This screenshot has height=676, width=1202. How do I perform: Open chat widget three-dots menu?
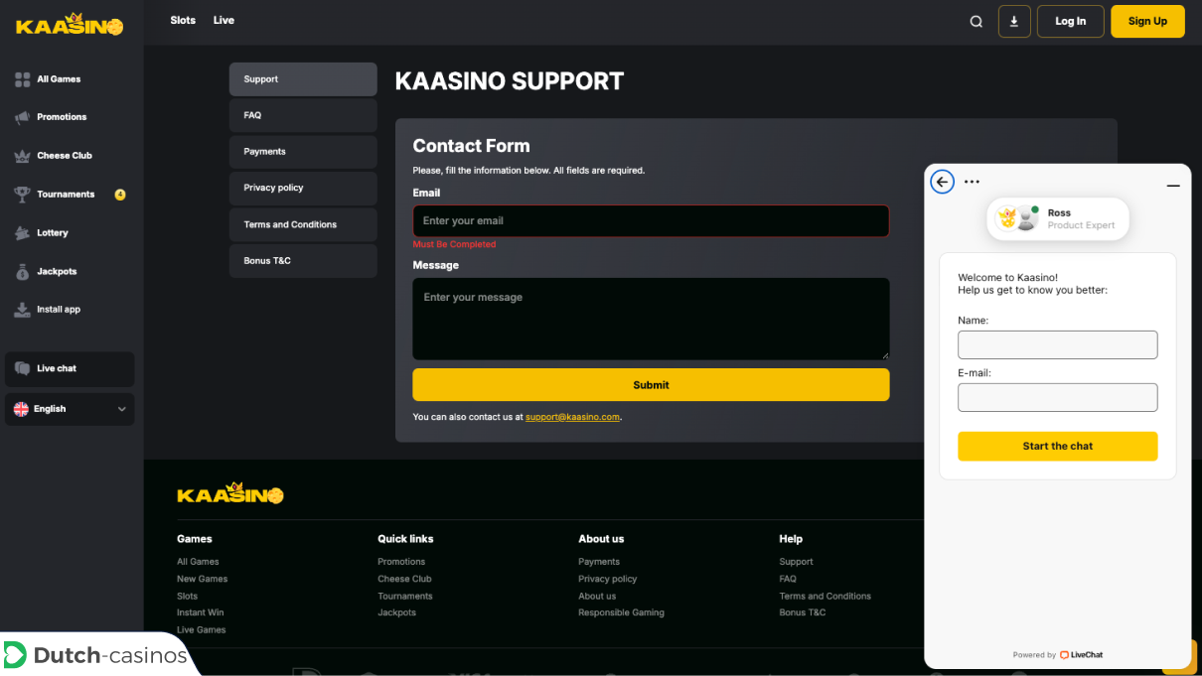[972, 182]
